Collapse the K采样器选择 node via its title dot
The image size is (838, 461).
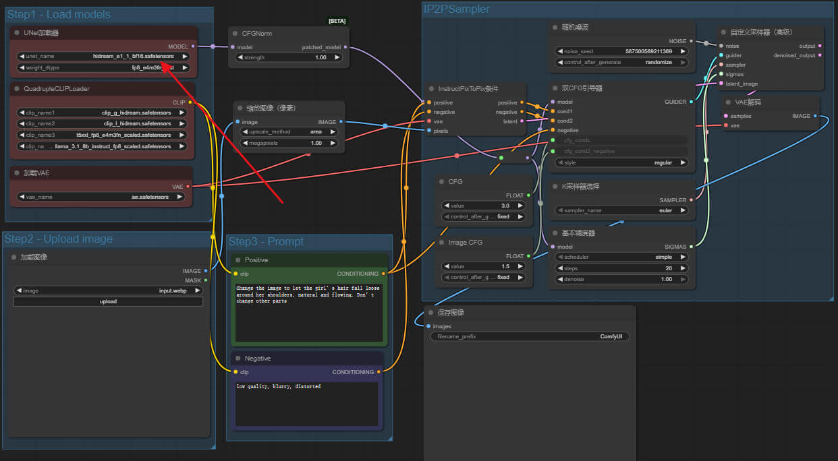pos(555,187)
